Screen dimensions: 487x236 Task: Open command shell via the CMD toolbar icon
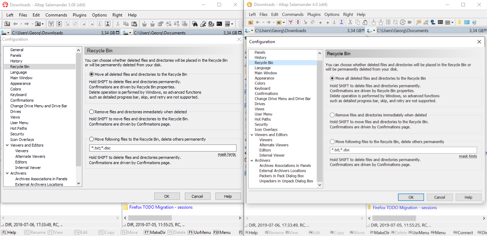click(219, 23)
